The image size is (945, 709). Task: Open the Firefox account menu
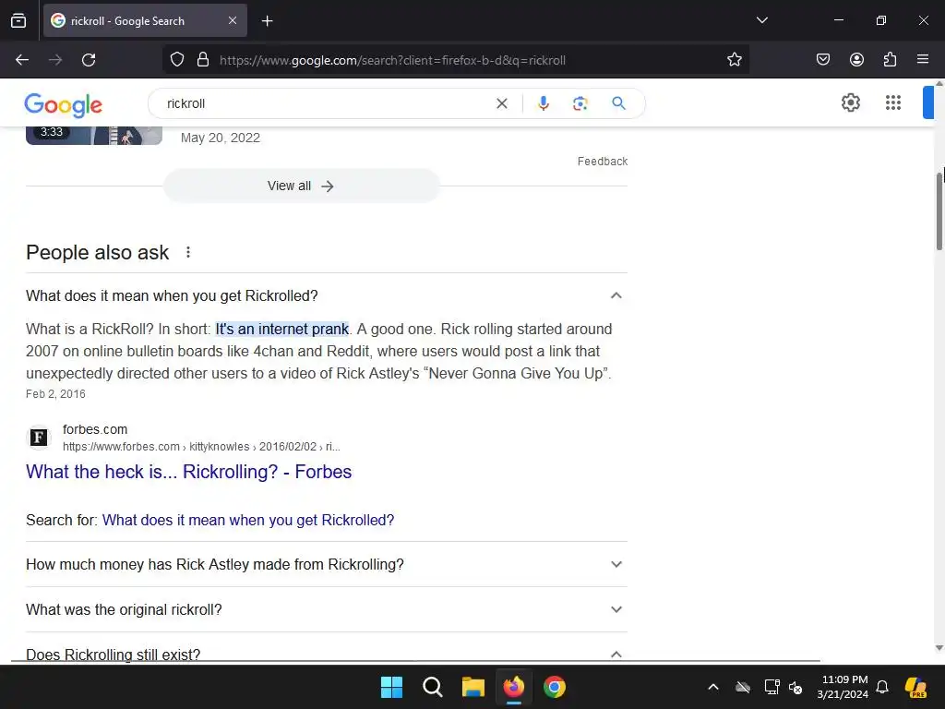pyautogui.click(x=856, y=59)
